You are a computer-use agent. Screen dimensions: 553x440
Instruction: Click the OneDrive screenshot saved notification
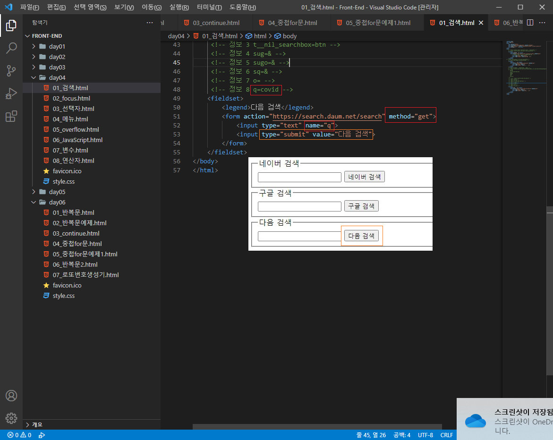tap(505, 419)
